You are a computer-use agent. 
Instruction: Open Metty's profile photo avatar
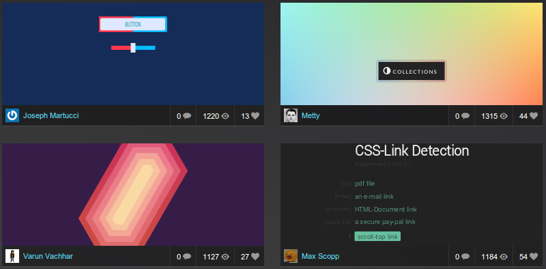[291, 115]
